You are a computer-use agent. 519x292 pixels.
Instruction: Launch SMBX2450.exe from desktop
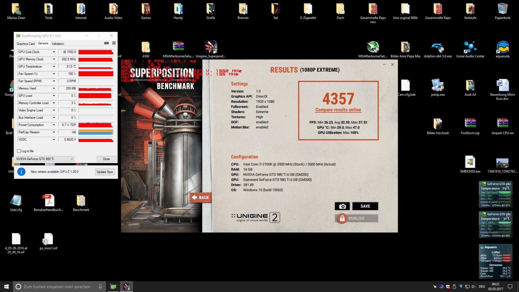point(470,164)
